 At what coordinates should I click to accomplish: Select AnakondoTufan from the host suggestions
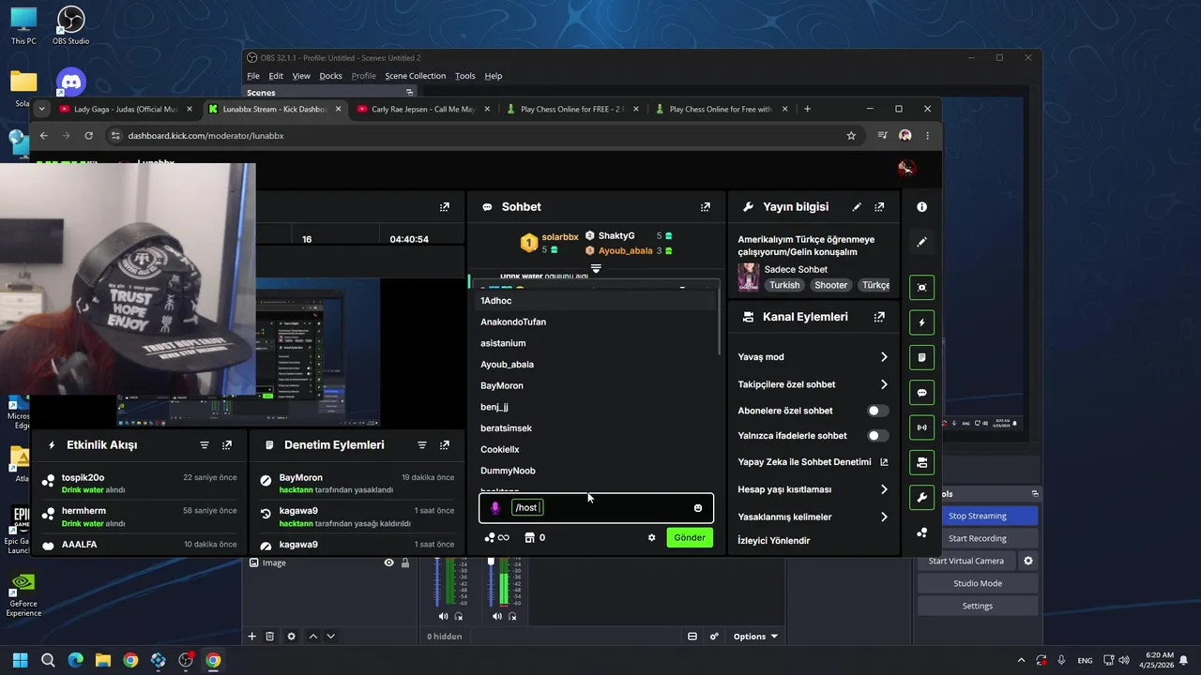point(513,322)
